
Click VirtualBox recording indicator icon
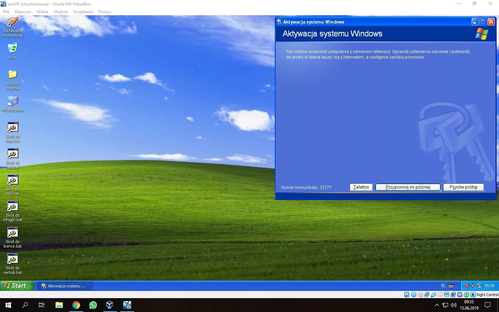click(453, 295)
